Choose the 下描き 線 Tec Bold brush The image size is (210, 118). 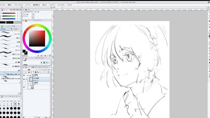(10, 78)
